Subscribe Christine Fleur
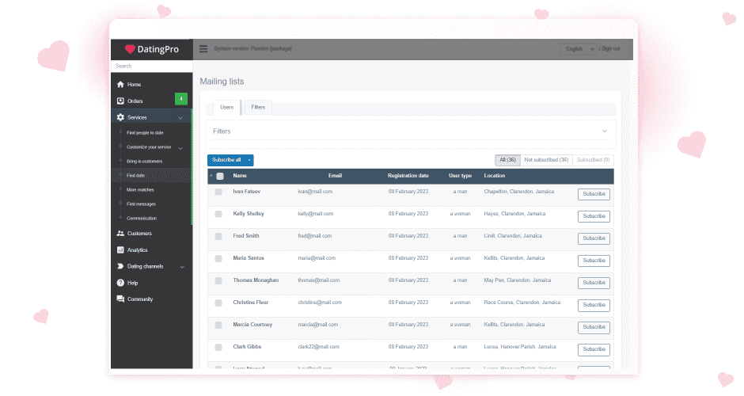 point(594,305)
